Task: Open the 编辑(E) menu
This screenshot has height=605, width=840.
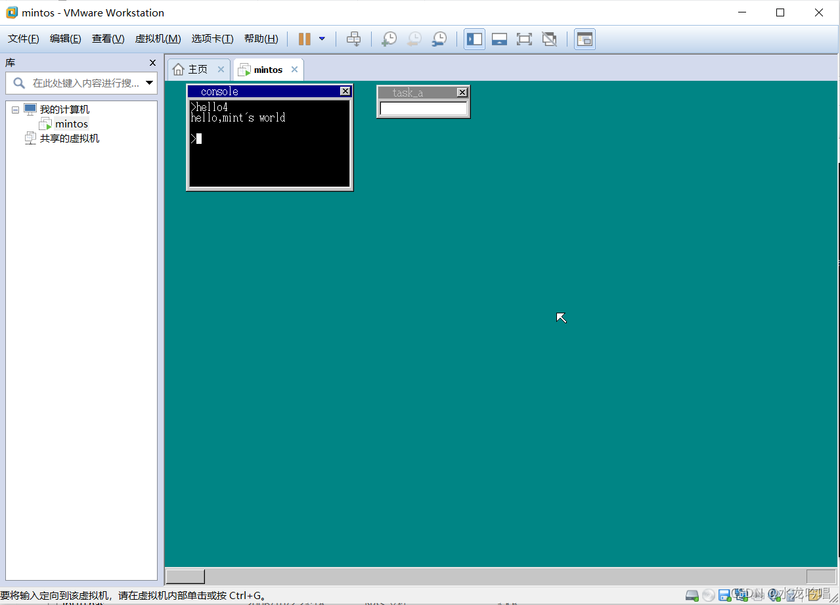Action: (x=66, y=39)
